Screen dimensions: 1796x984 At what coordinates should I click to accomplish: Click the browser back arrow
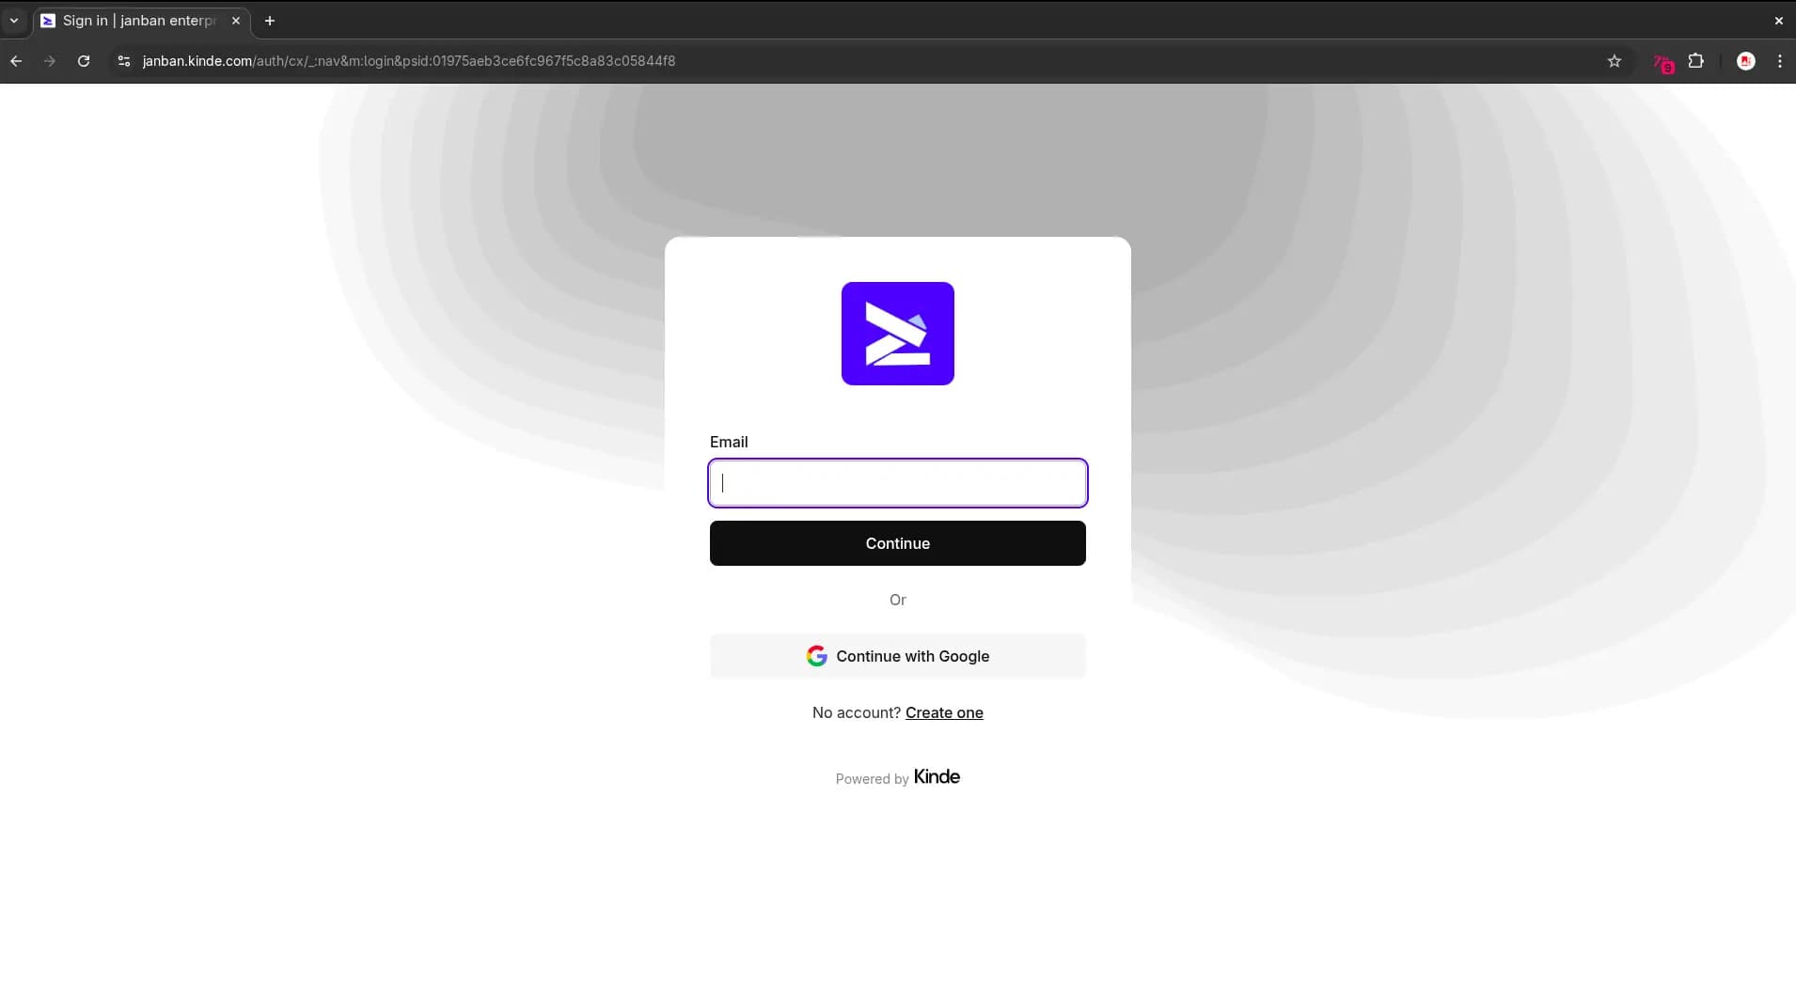(x=16, y=61)
